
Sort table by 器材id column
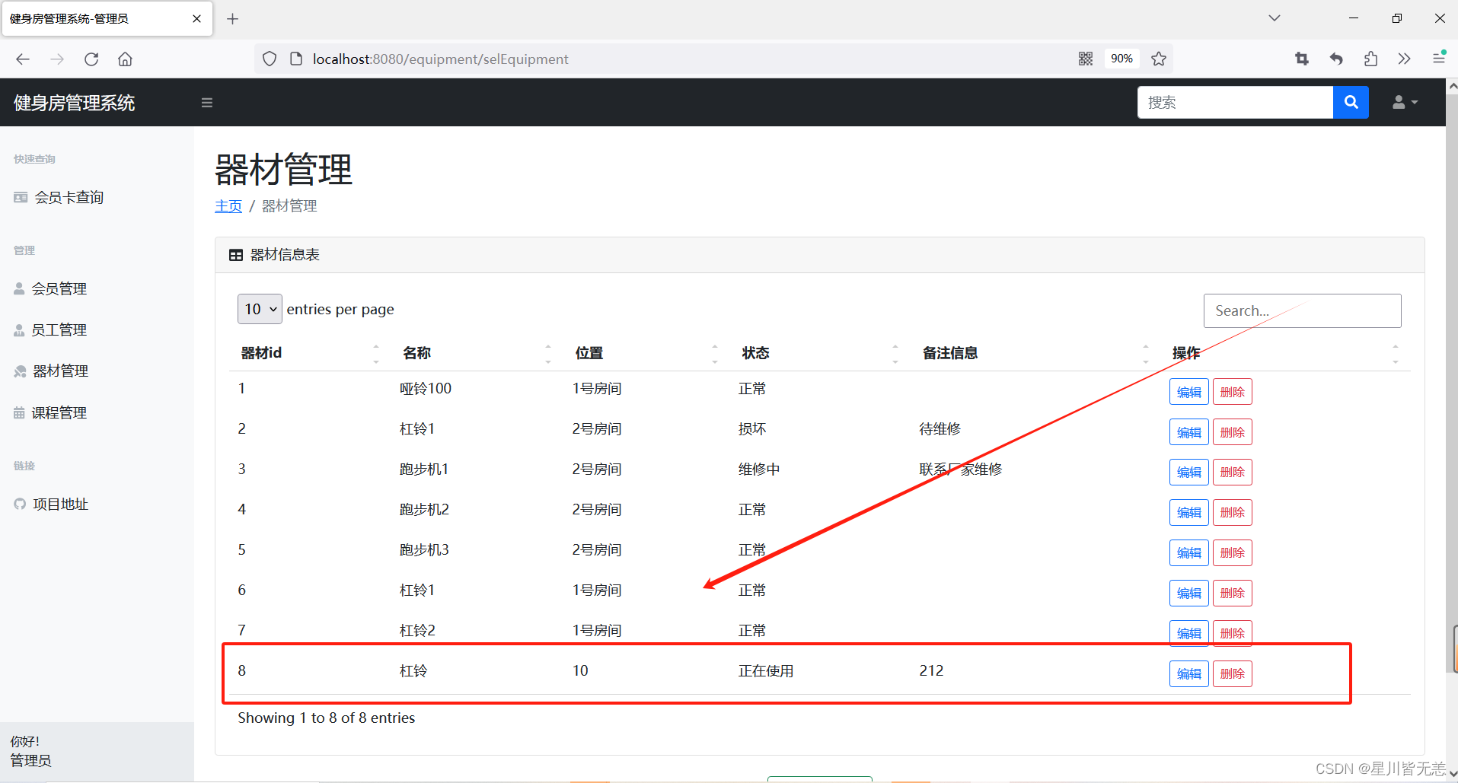309,353
